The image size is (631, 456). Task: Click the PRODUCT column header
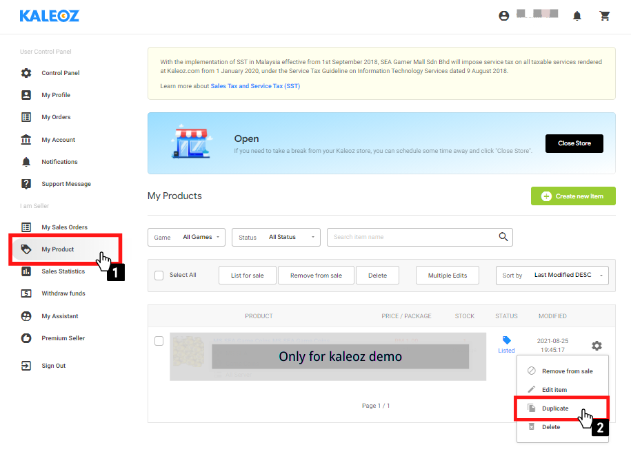pyautogui.click(x=259, y=316)
